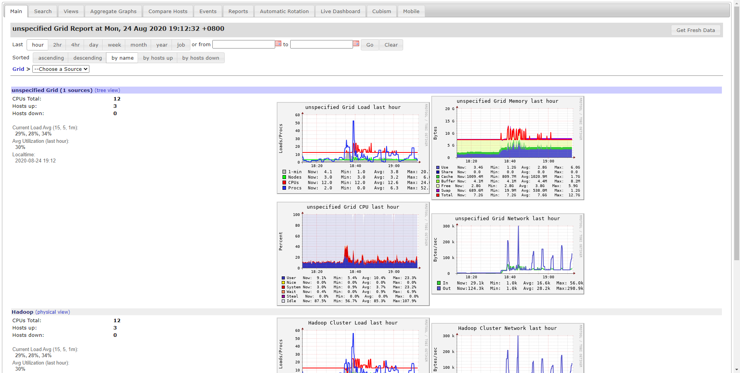Open the Hadoop cluster link
The image size is (740, 373).
pos(22,312)
